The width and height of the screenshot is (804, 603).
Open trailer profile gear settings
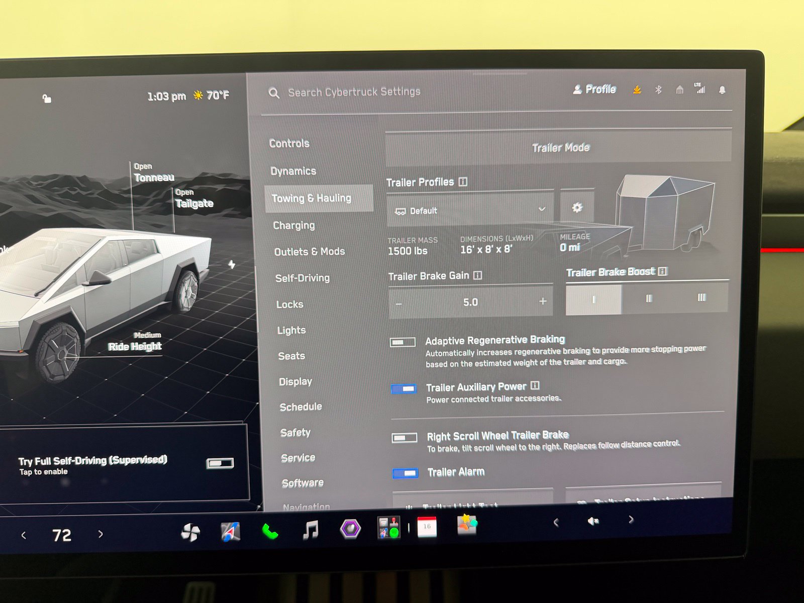coord(577,208)
